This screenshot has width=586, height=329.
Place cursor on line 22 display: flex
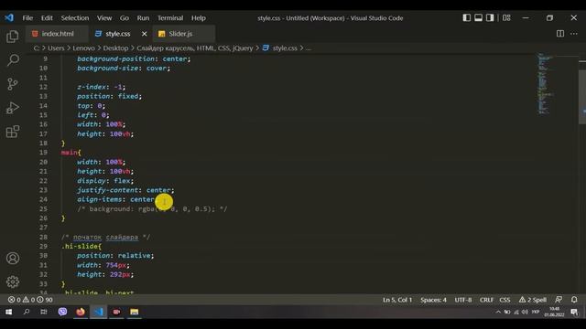pos(105,181)
